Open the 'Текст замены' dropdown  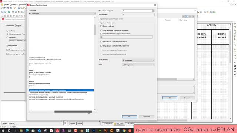[x=138, y=60]
